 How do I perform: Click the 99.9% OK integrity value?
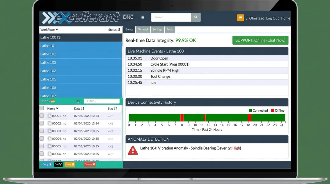(x=186, y=40)
